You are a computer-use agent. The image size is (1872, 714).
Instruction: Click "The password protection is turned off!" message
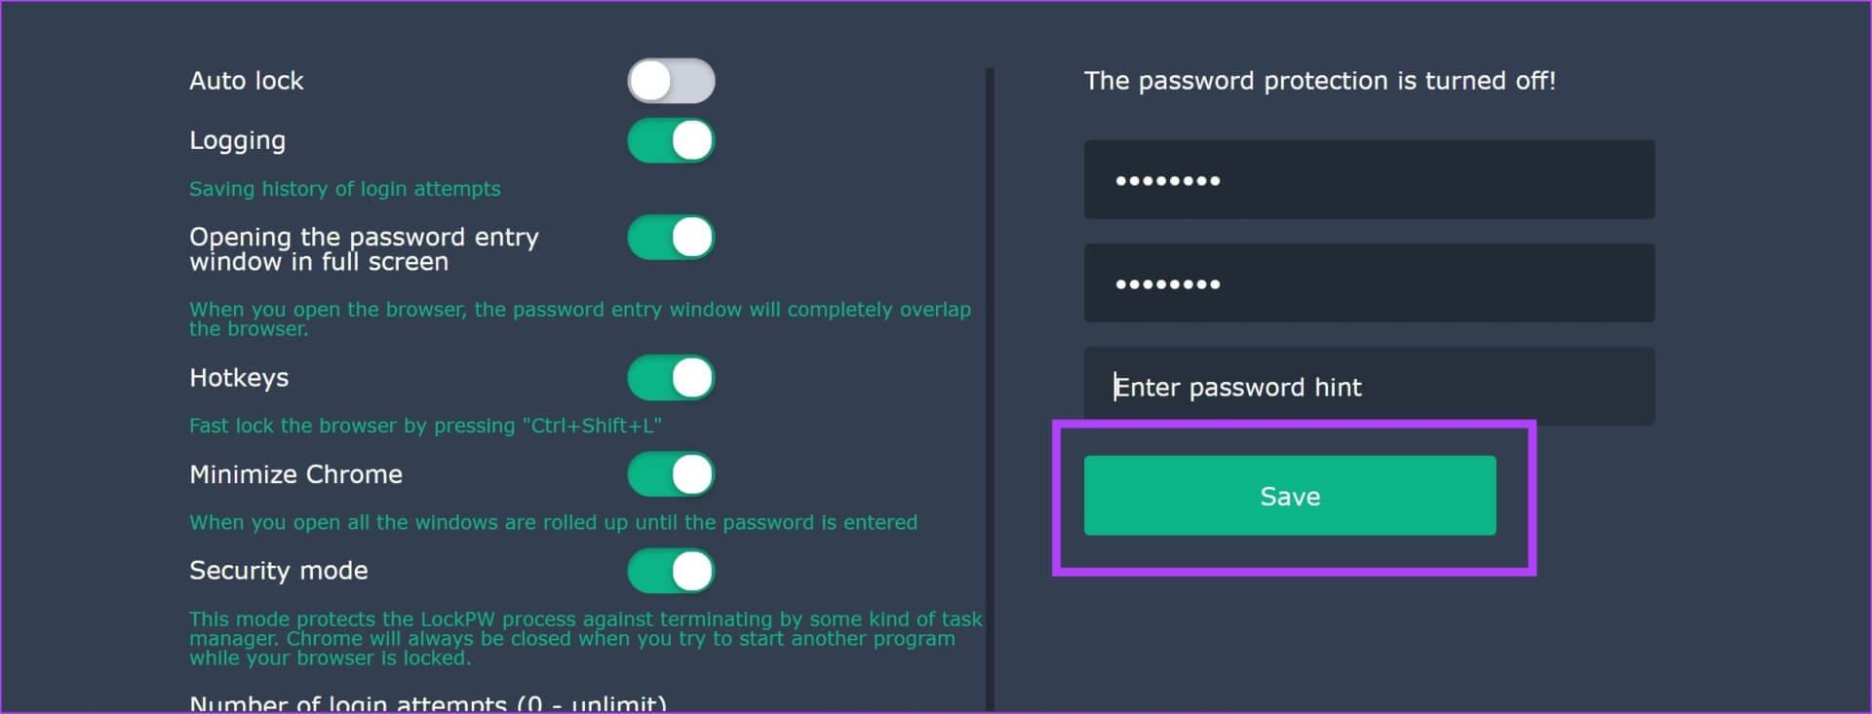(x=1319, y=81)
